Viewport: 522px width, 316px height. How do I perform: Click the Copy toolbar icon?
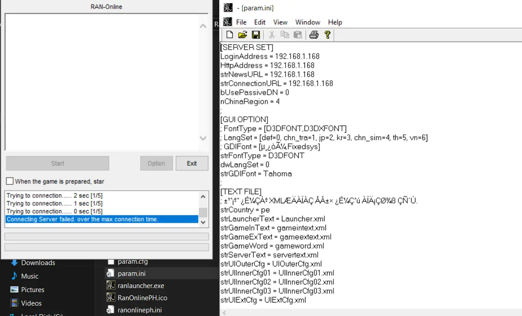285,35
